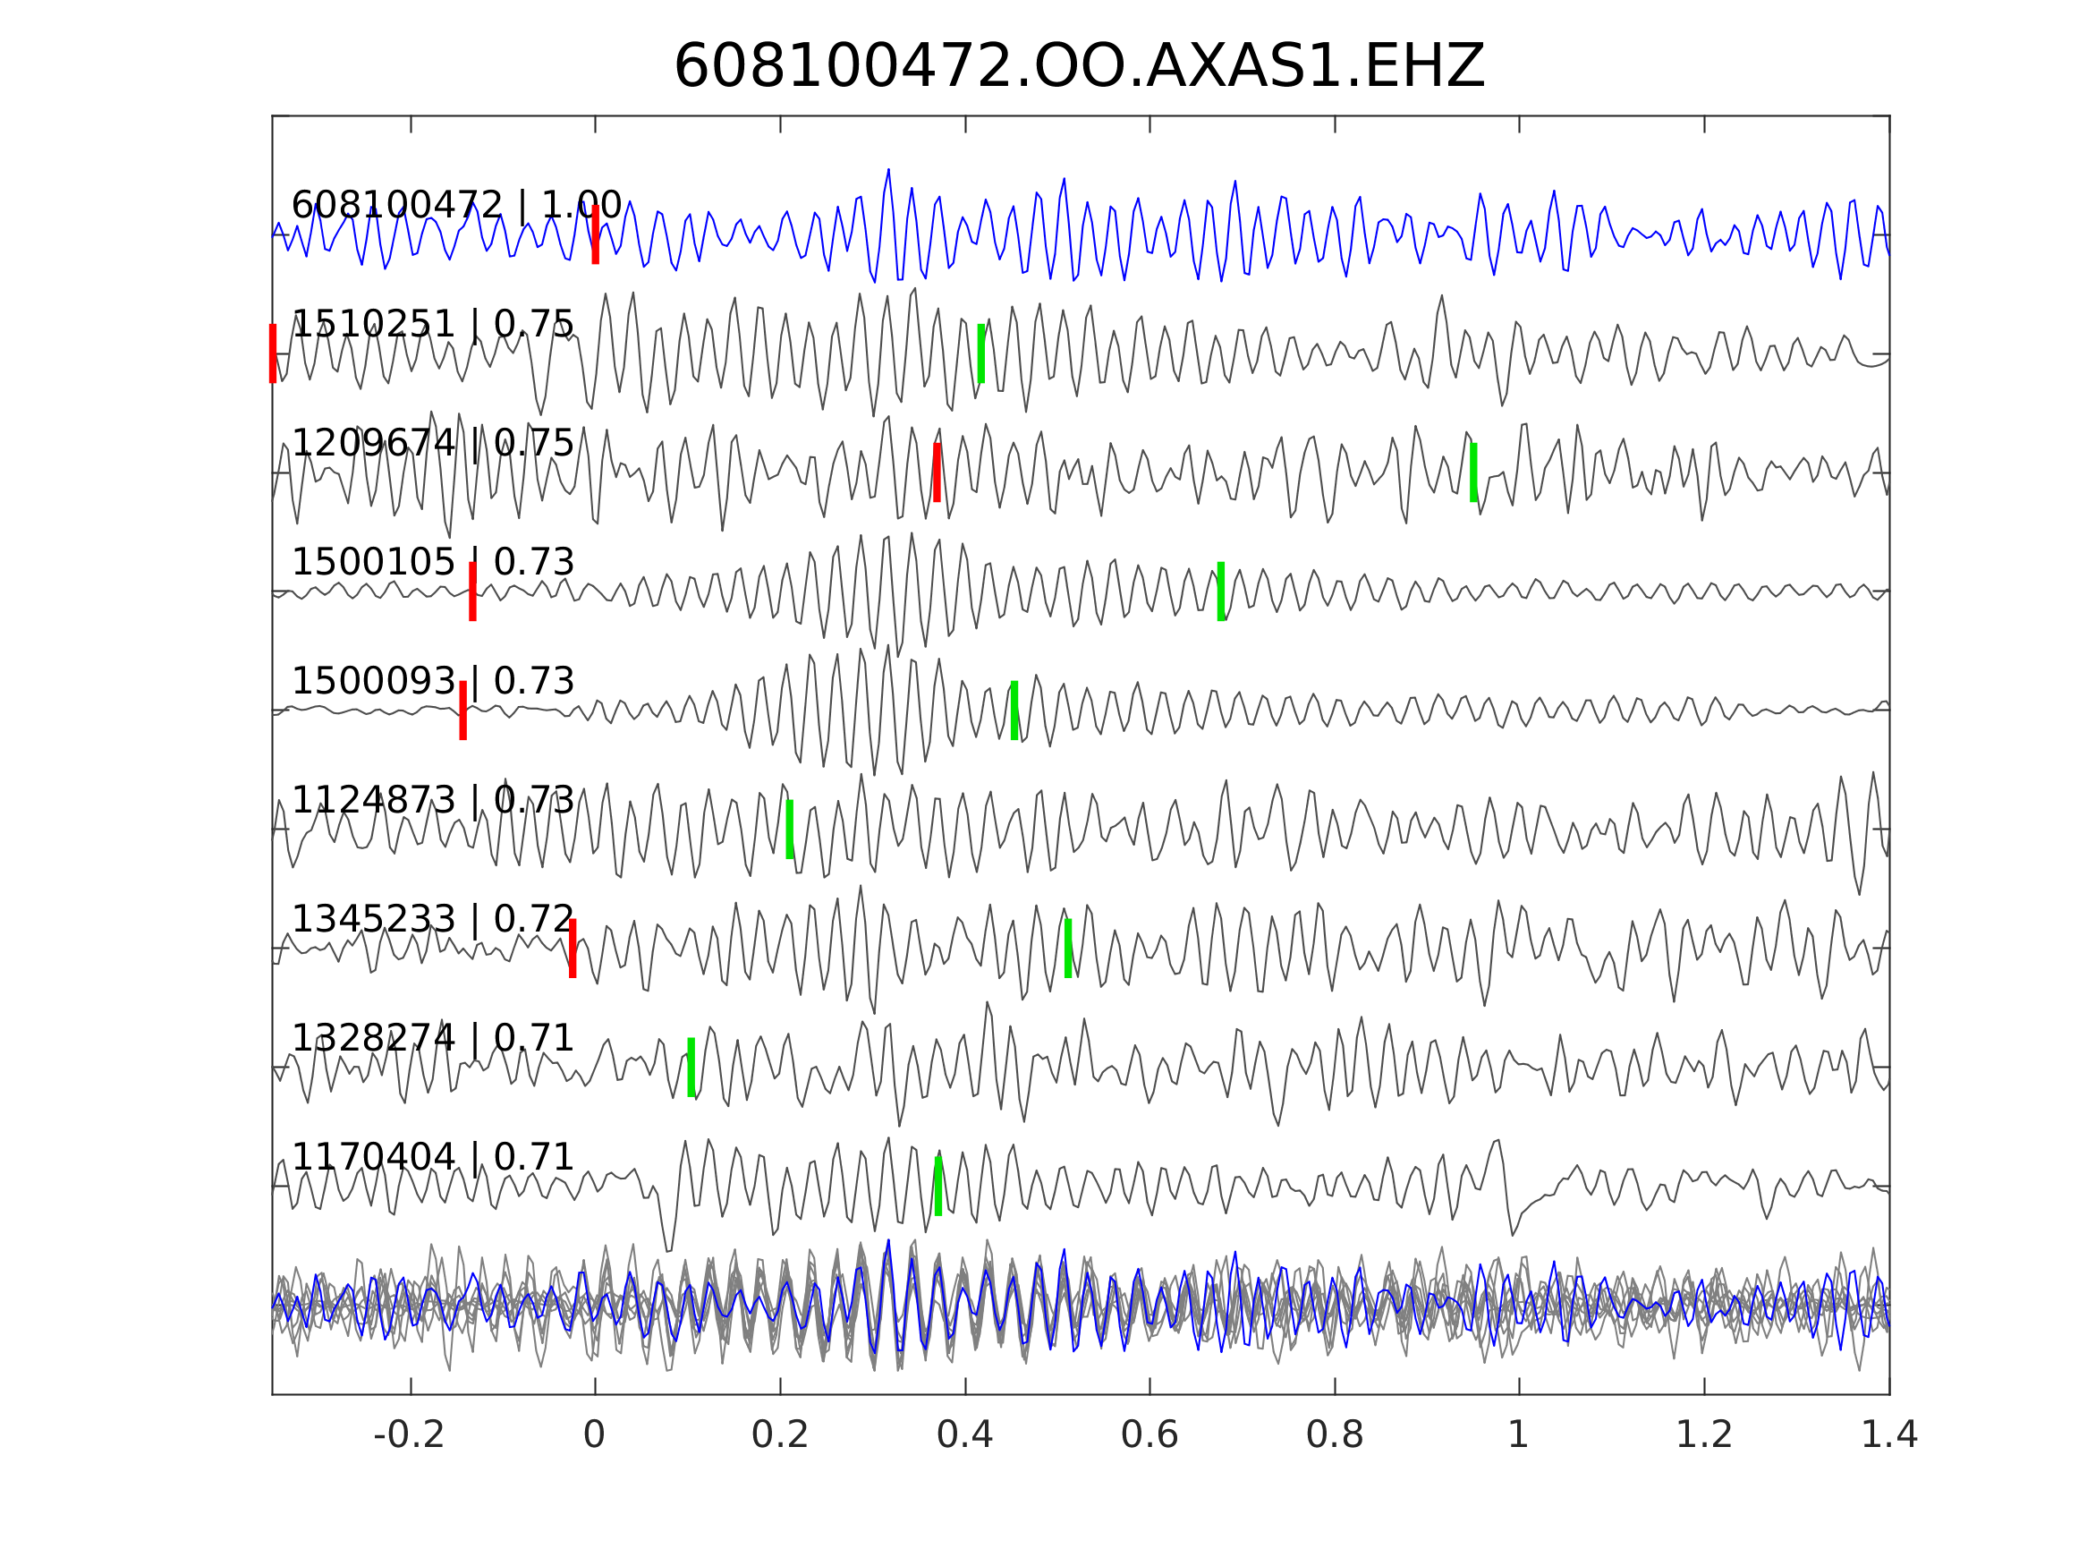Click the plot title 608100472.OO.AXAS1.EHZ
Image resolution: width=2087 pixels, height=1566 pixels.
point(1080,67)
